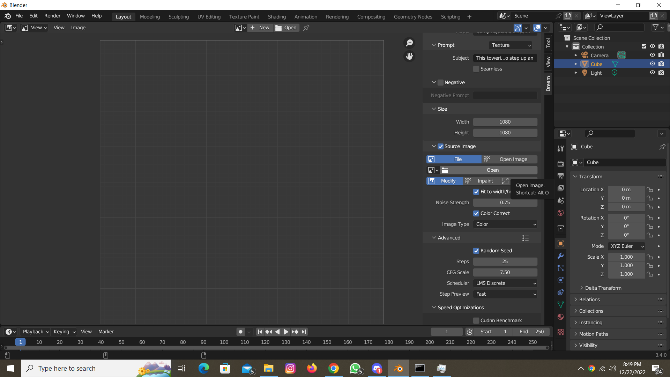Expand the Delta Transform section
This screenshot has height=377, width=670.
(x=603, y=288)
